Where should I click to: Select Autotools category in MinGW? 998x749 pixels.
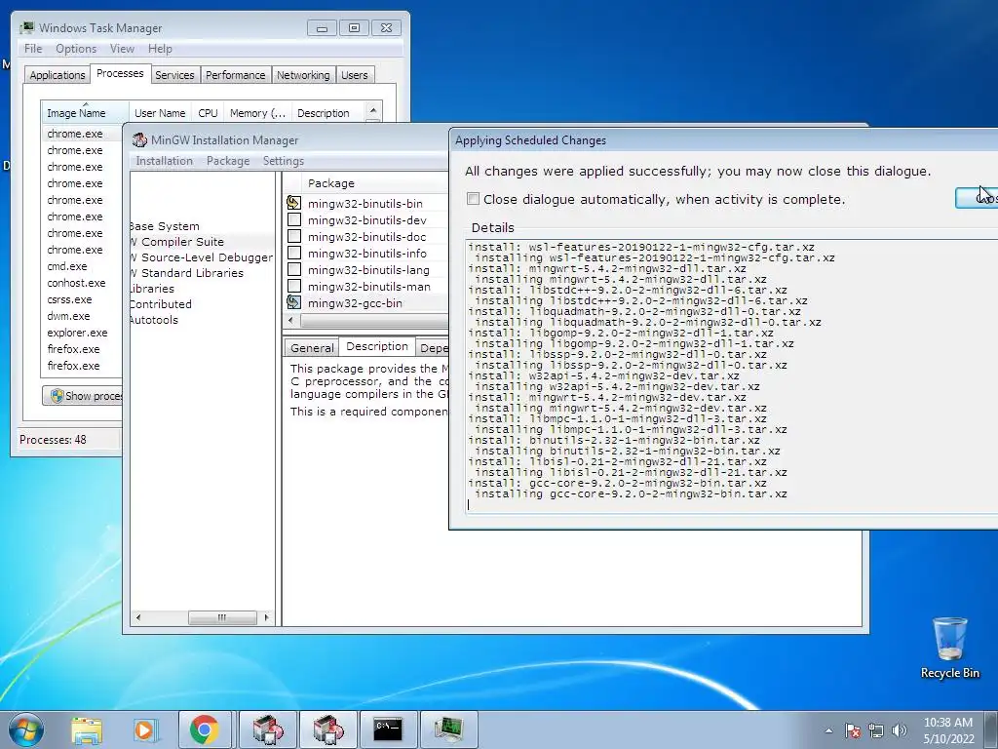(154, 320)
